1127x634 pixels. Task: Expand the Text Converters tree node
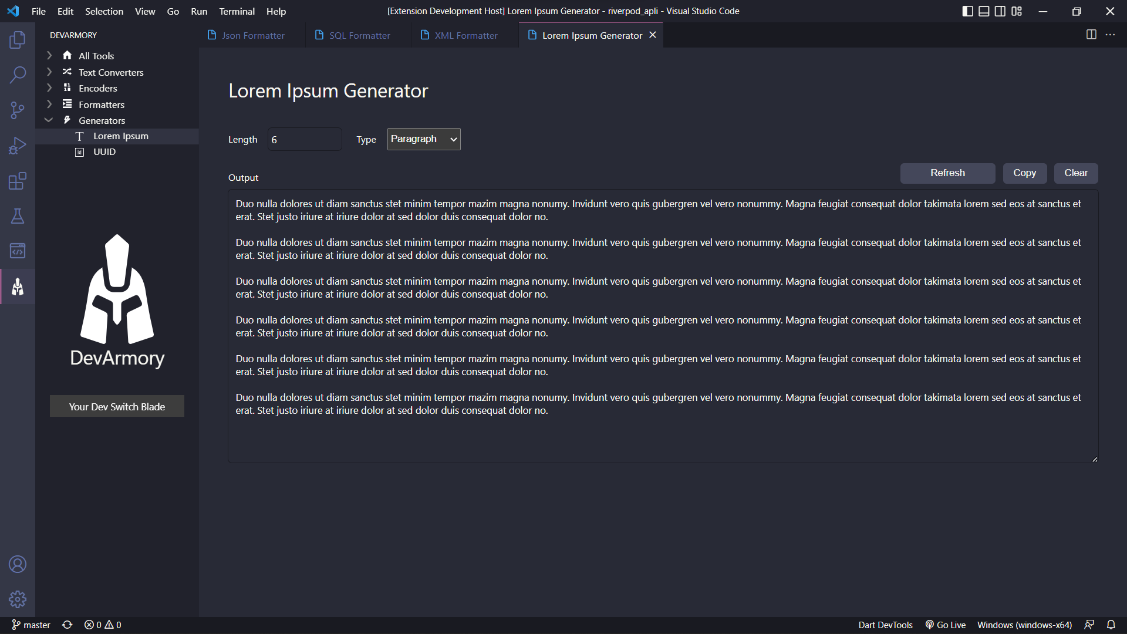coord(49,72)
